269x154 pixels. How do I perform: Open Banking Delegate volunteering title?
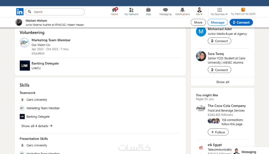45,63
